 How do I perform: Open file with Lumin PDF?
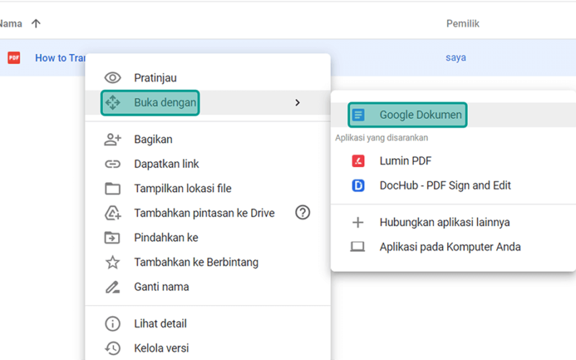[454, 161]
